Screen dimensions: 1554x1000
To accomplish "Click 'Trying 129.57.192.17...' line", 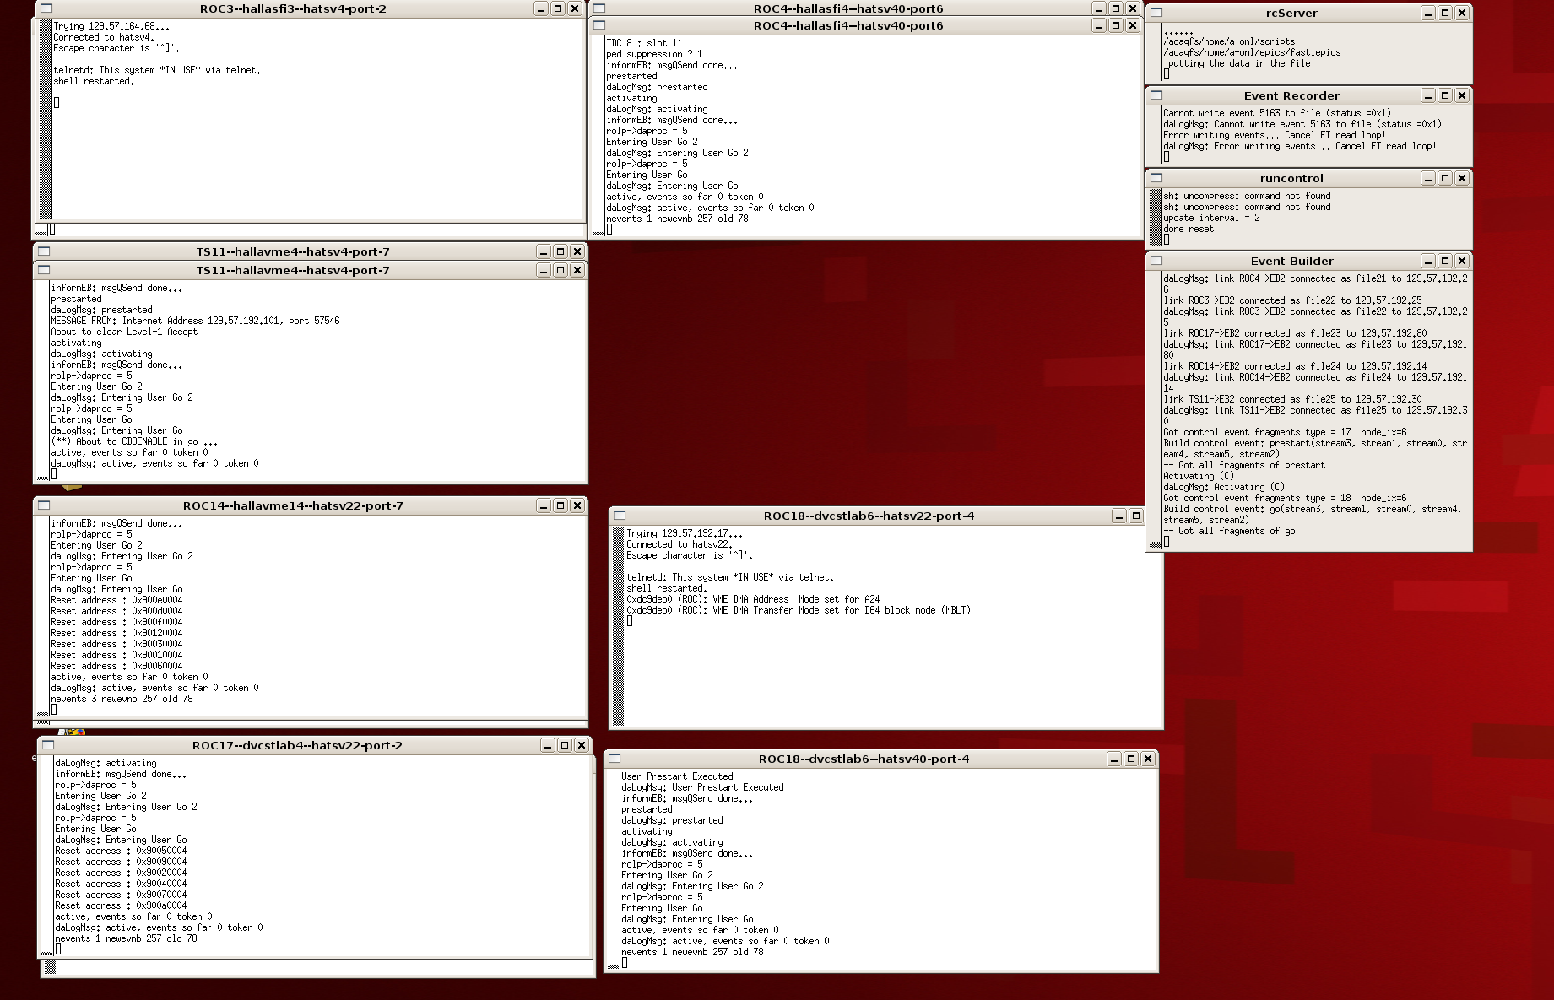I will 685,533.
